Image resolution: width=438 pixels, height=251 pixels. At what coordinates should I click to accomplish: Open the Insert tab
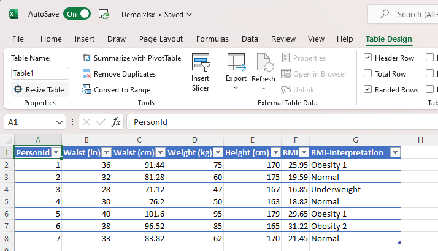[x=85, y=39]
